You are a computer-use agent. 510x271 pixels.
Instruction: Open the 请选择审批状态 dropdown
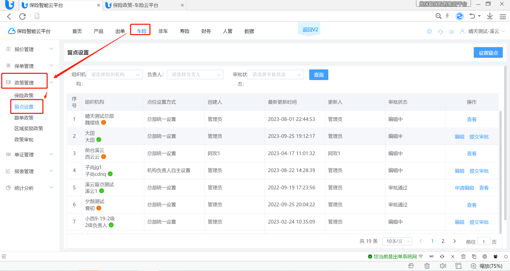pyautogui.click(x=276, y=75)
